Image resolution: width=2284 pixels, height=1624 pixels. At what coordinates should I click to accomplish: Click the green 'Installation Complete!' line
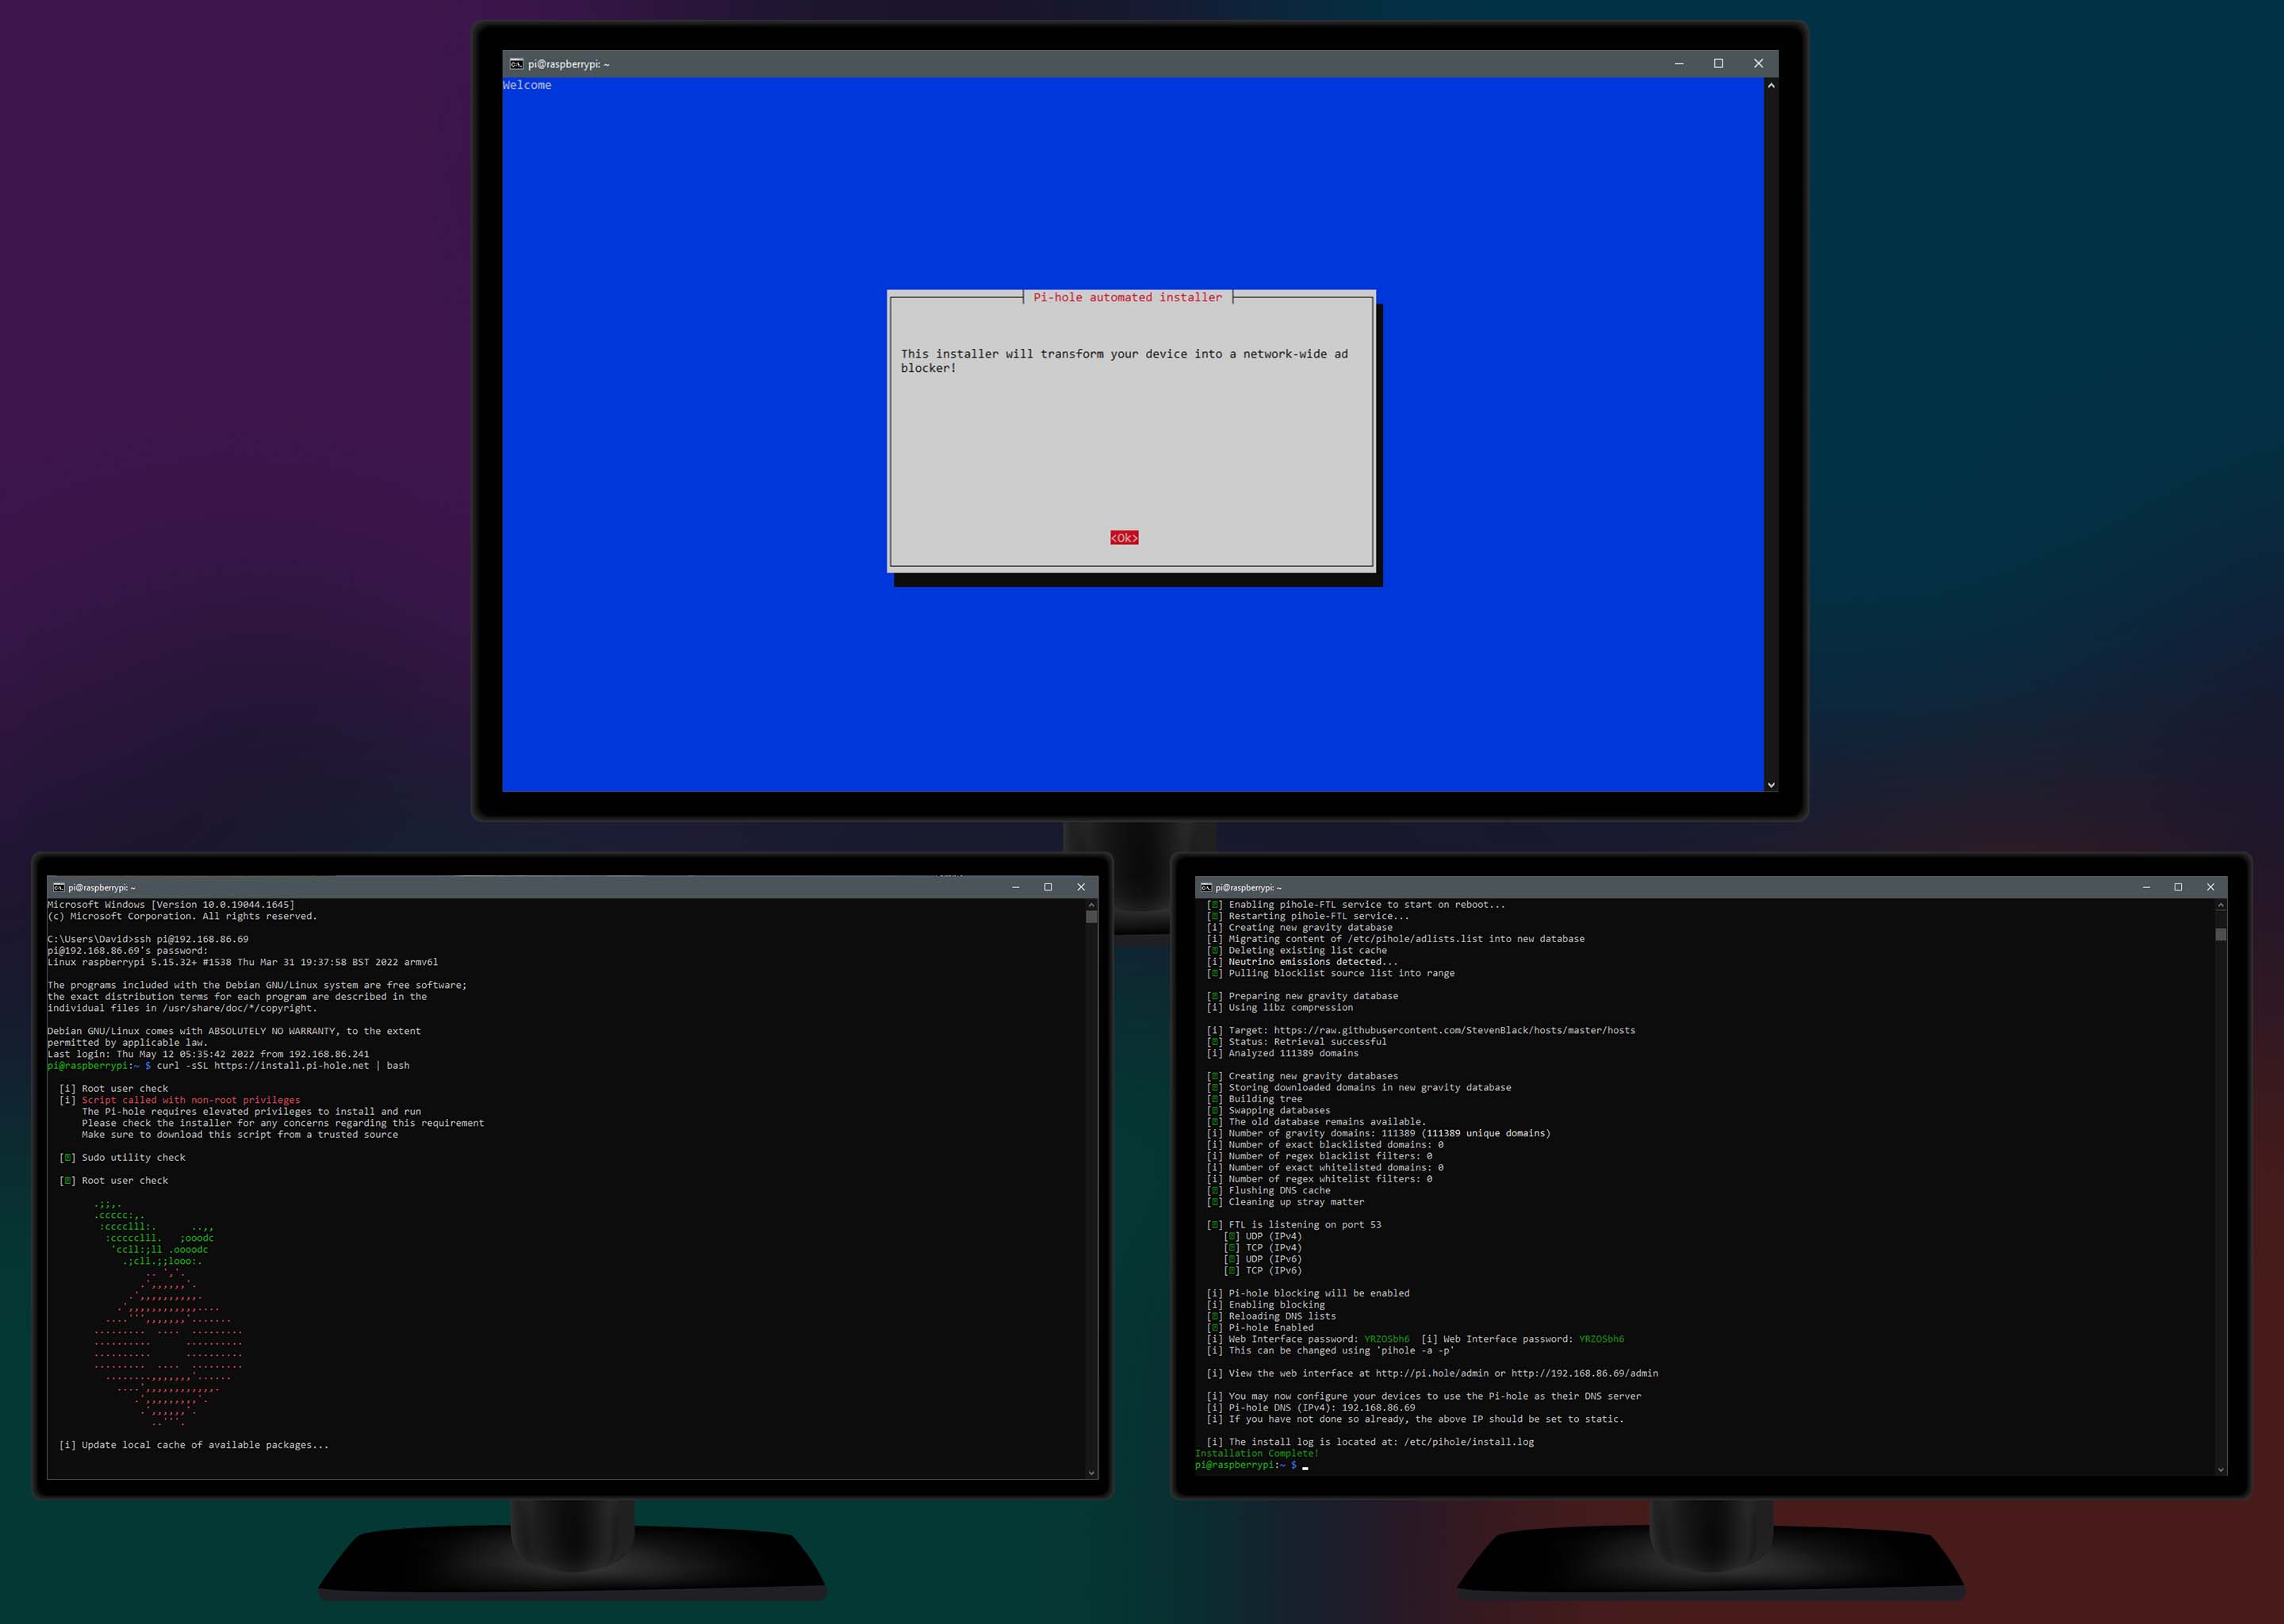[x=1256, y=1453]
